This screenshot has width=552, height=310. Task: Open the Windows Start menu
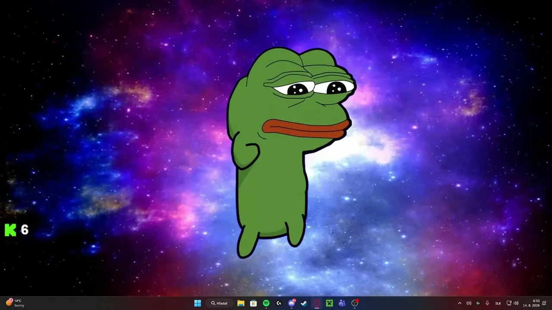[x=198, y=303]
